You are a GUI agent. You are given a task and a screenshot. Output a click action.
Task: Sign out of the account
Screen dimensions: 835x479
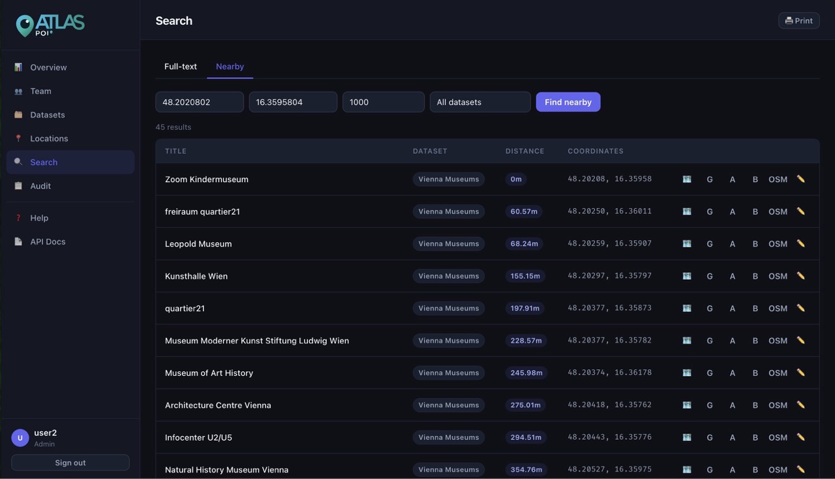70,463
